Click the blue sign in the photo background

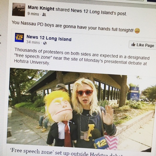tap(134, 94)
